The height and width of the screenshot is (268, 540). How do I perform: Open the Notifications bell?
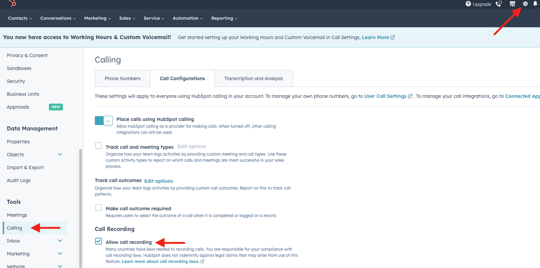pos(536,4)
